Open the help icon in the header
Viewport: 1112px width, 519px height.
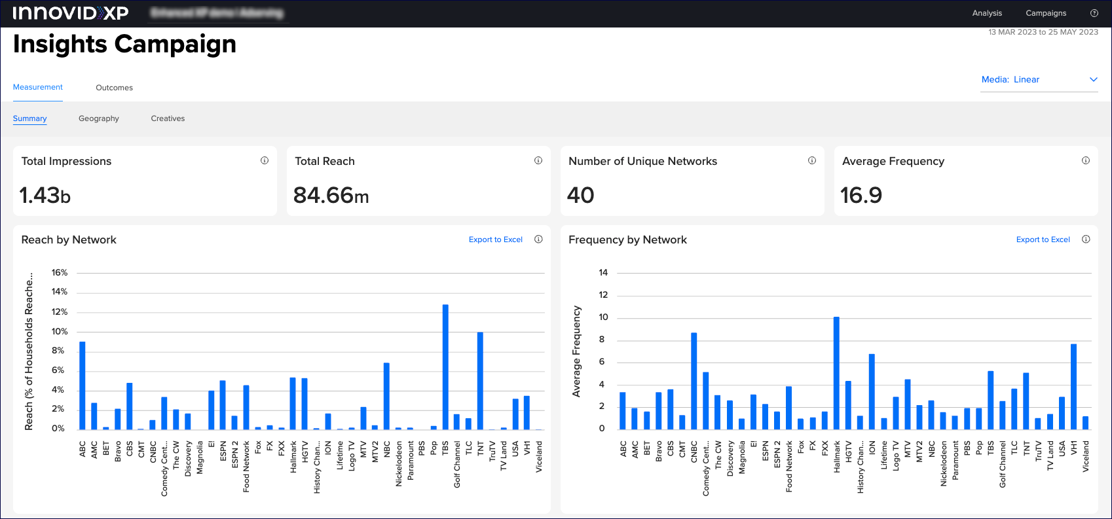coord(1094,13)
